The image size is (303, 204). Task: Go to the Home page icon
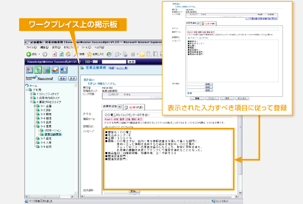(68, 54)
